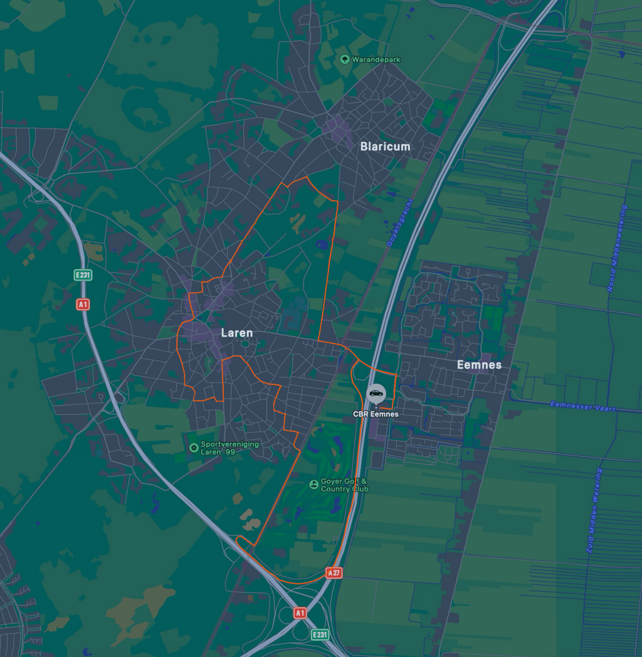
Task: Click the Laren town label
Action: tap(237, 334)
